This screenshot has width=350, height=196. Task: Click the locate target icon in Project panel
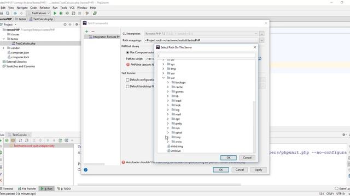pos(65,24)
